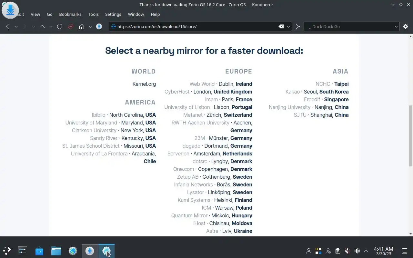Click the scrollbar down arrow
The width and height of the screenshot is (413, 258).
coord(410,234)
